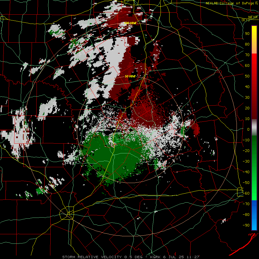Click the 50 NMI range ring label

pyautogui.click(x=130, y=76)
